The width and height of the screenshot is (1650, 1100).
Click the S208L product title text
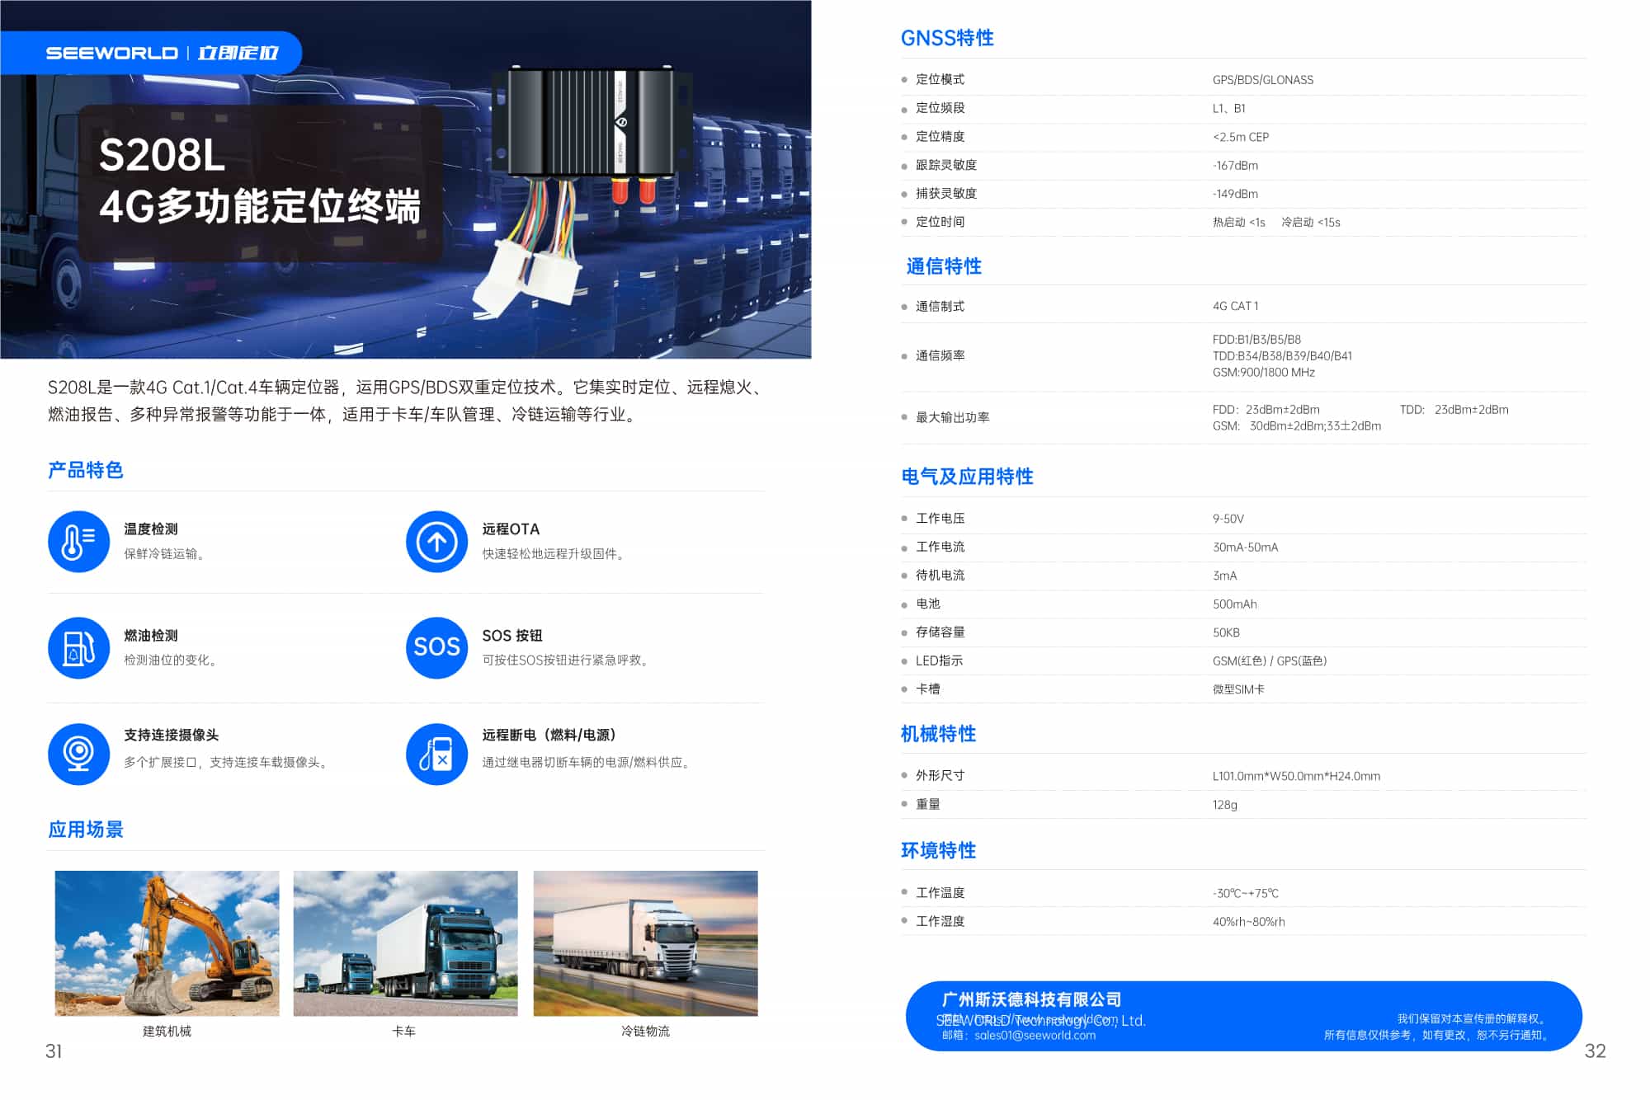click(x=162, y=155)
